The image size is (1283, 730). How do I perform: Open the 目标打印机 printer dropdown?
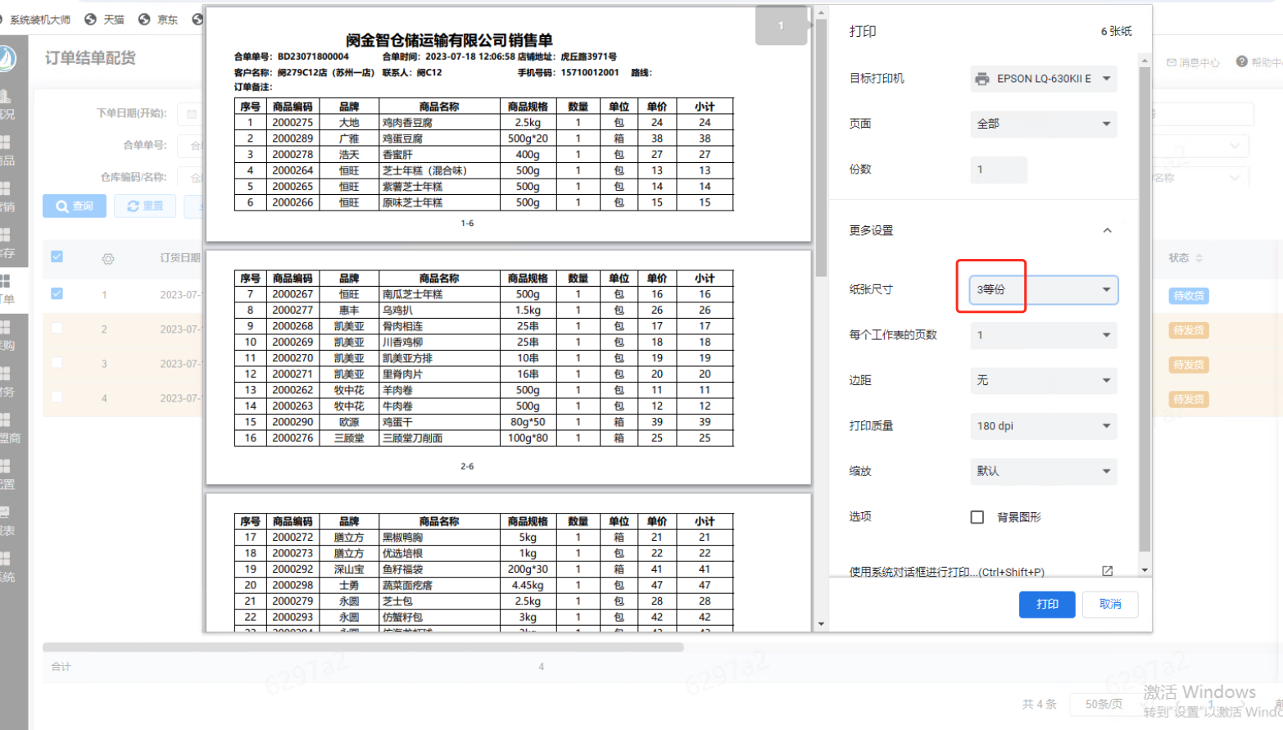click(x=1044, y=79)
